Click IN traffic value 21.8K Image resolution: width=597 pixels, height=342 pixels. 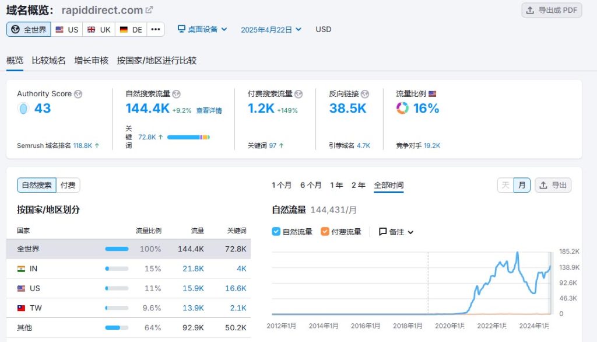(x=193, y=269)
